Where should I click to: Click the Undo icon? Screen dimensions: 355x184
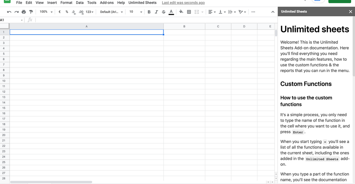[9, 12]
